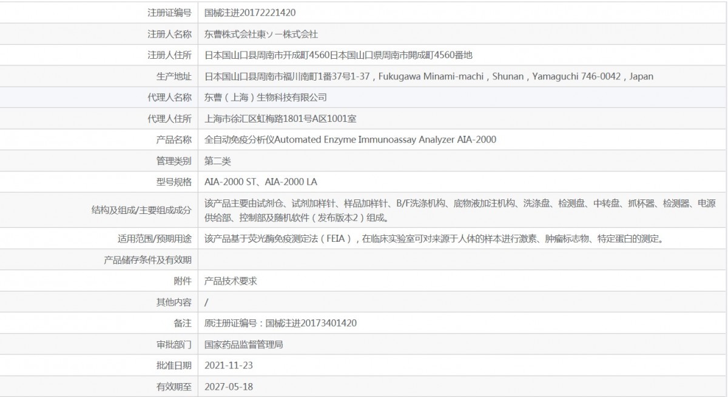Select approval date 2021-11-23
This screenshot has height=397, width=728.
[x=229, y=365]
